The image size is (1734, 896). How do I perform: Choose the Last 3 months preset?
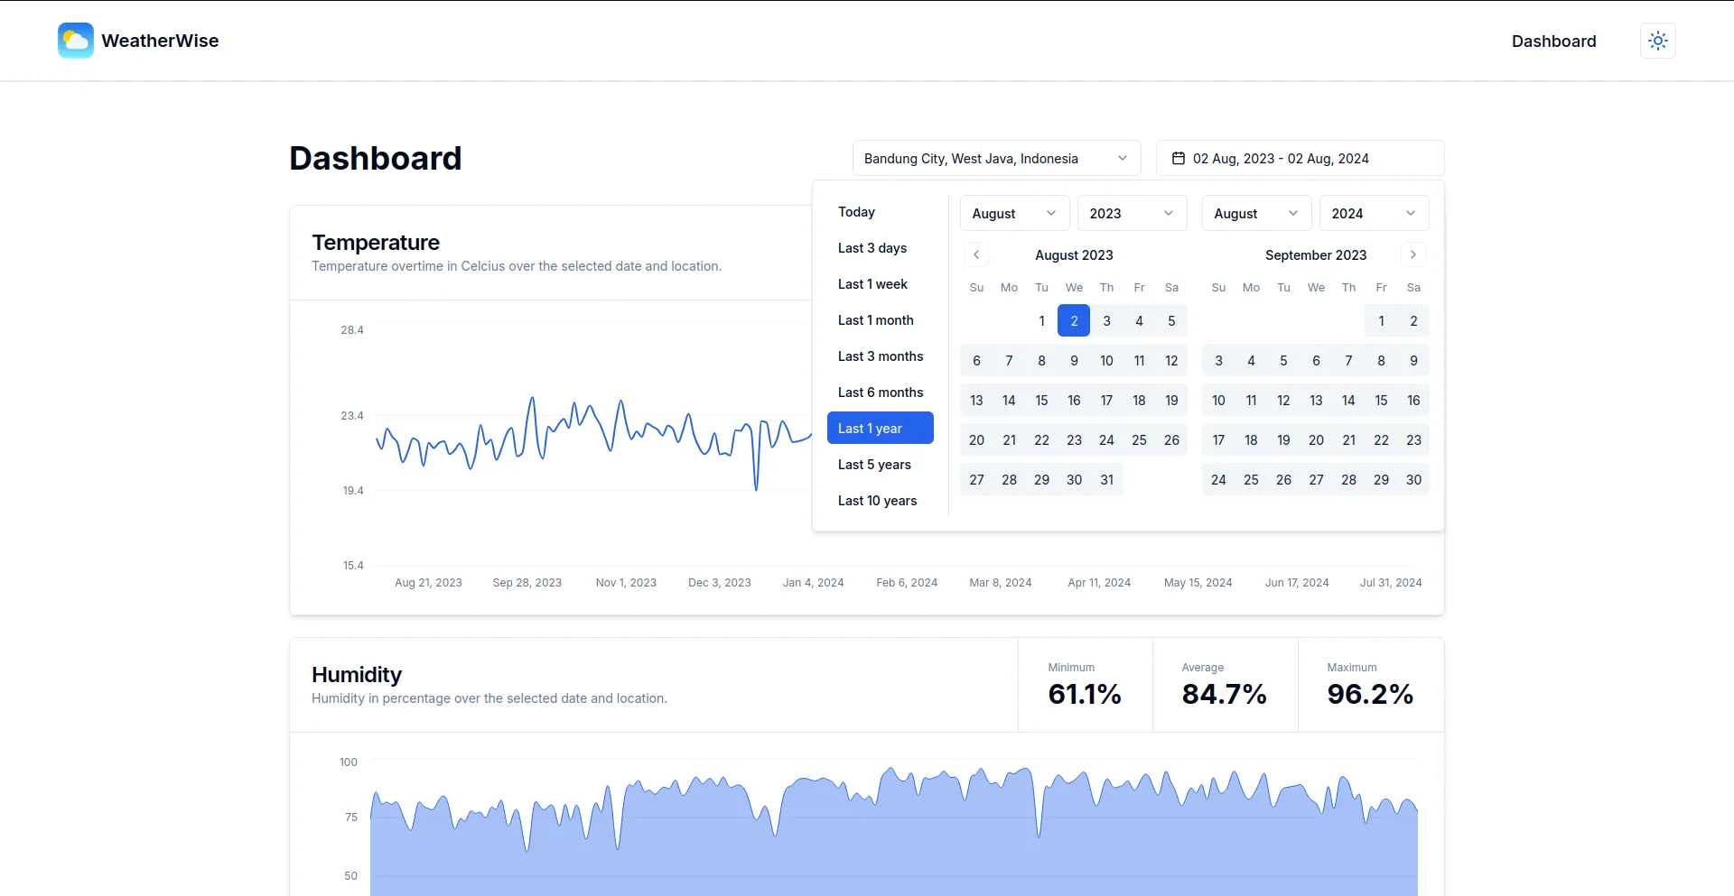[880, 356]
